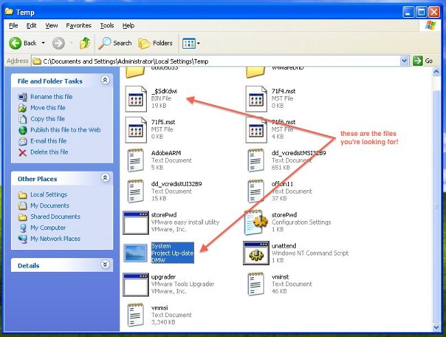Open the Back history dropdown arrow
Screen dimensions: 446x337
(x=43, y=43)
